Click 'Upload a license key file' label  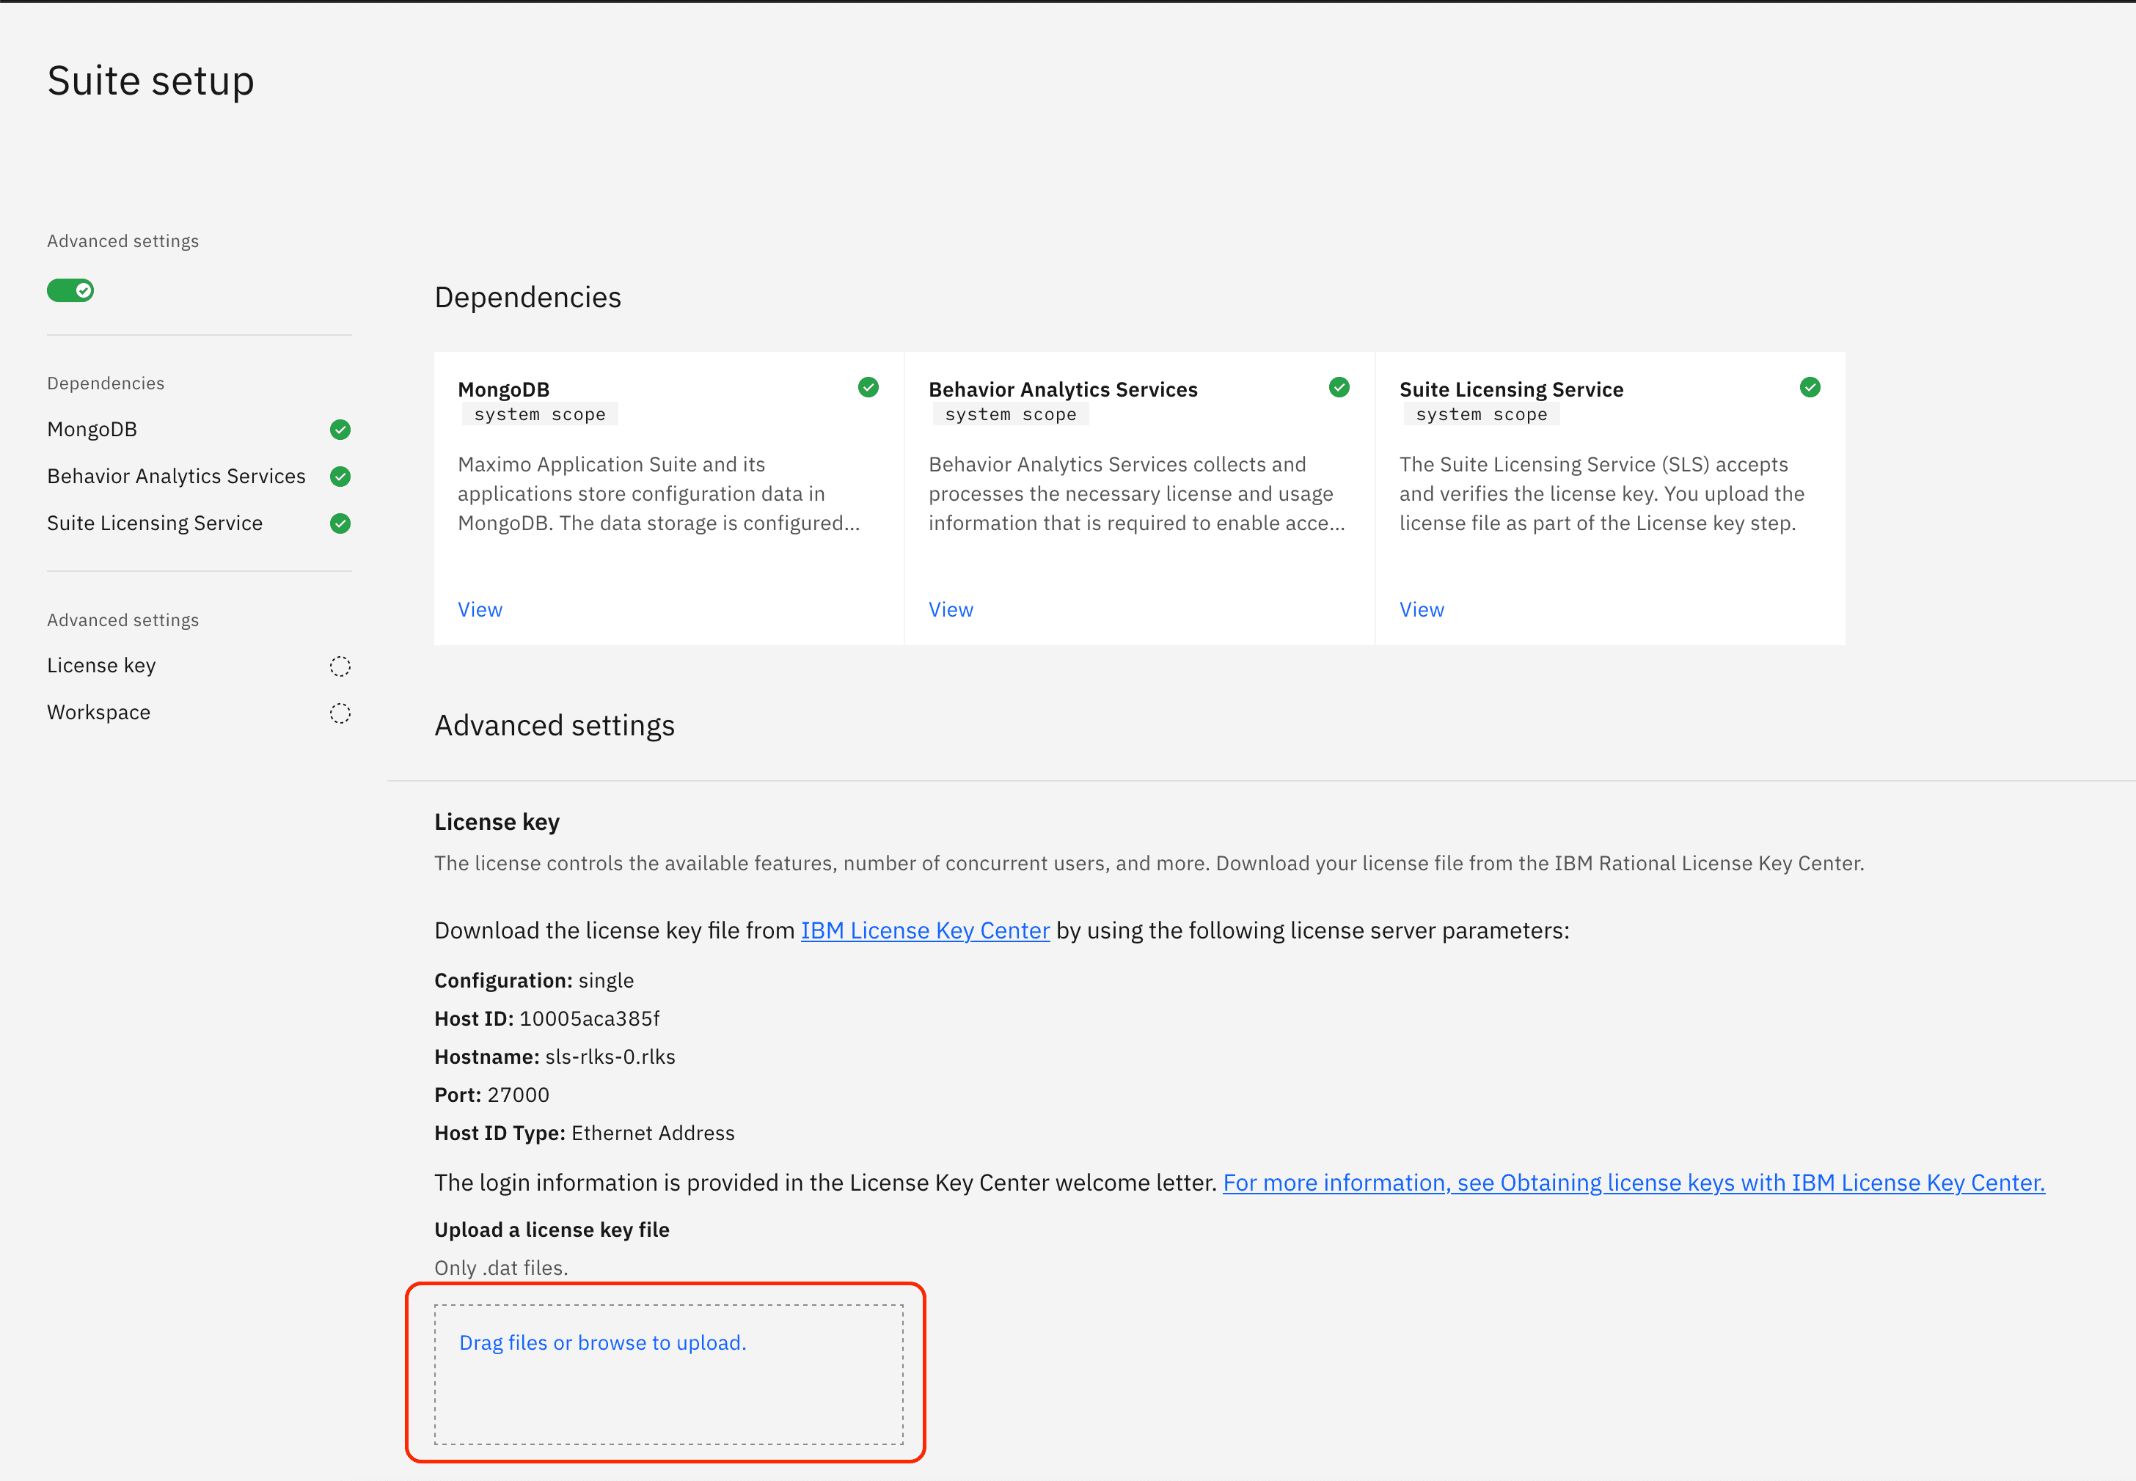tap(552, 1230)
